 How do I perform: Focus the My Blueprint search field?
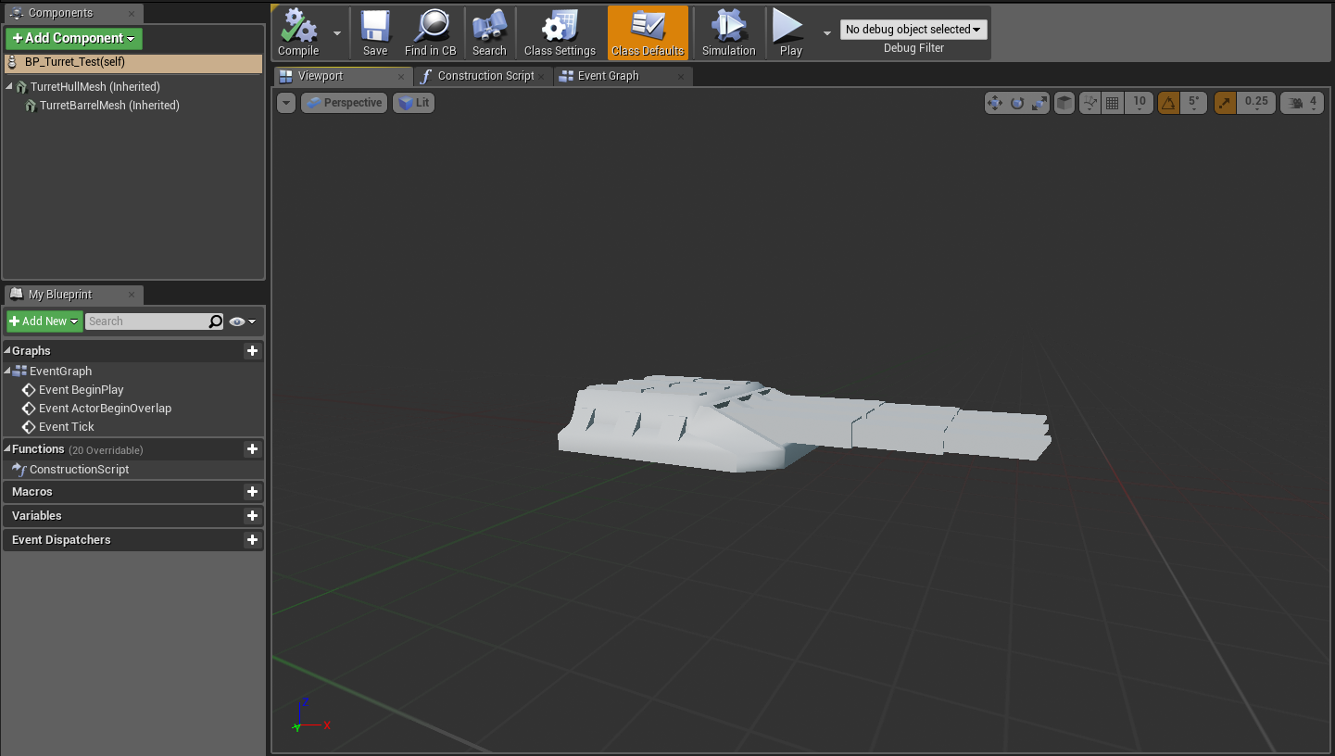point(145,321)
